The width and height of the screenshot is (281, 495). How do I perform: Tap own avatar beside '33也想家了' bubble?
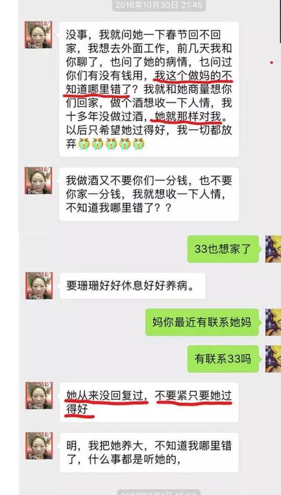pos(273,249)
